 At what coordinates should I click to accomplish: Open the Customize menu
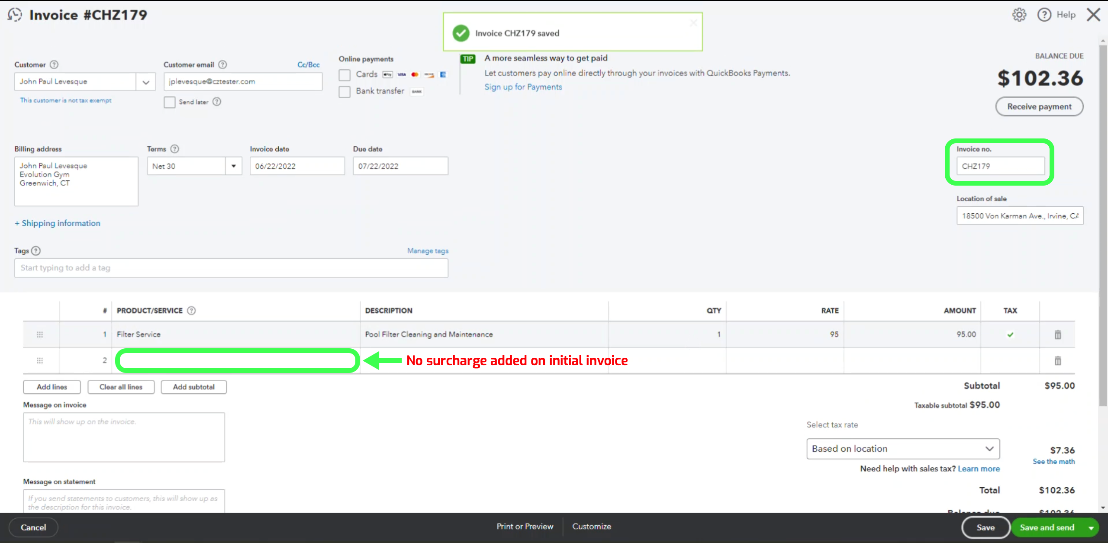(592, 526)
